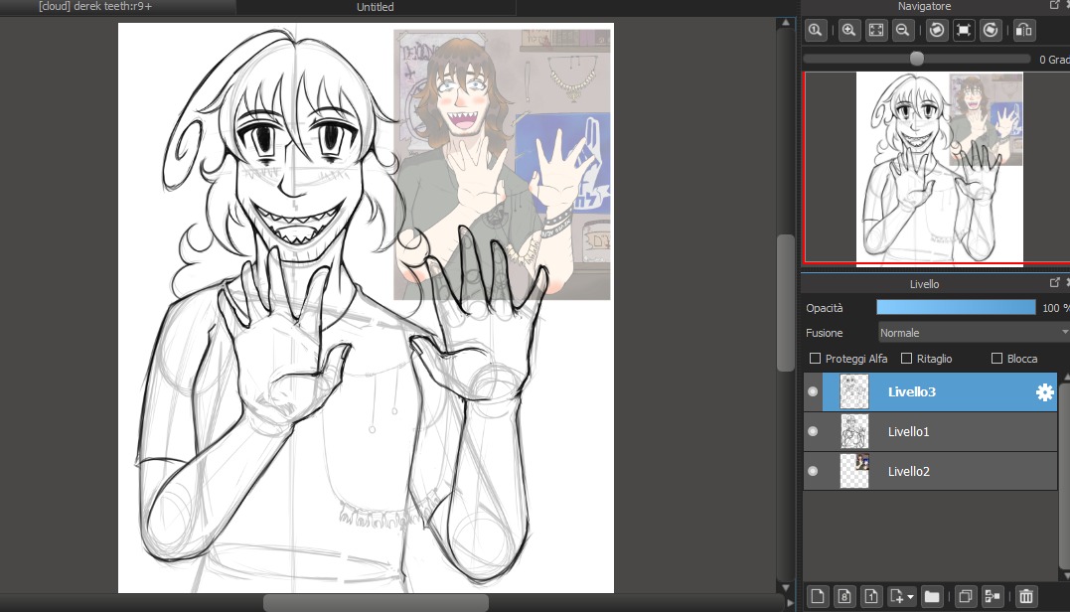Switch to the Untitled tab
Screen dimensions: 1070x612
376,7
